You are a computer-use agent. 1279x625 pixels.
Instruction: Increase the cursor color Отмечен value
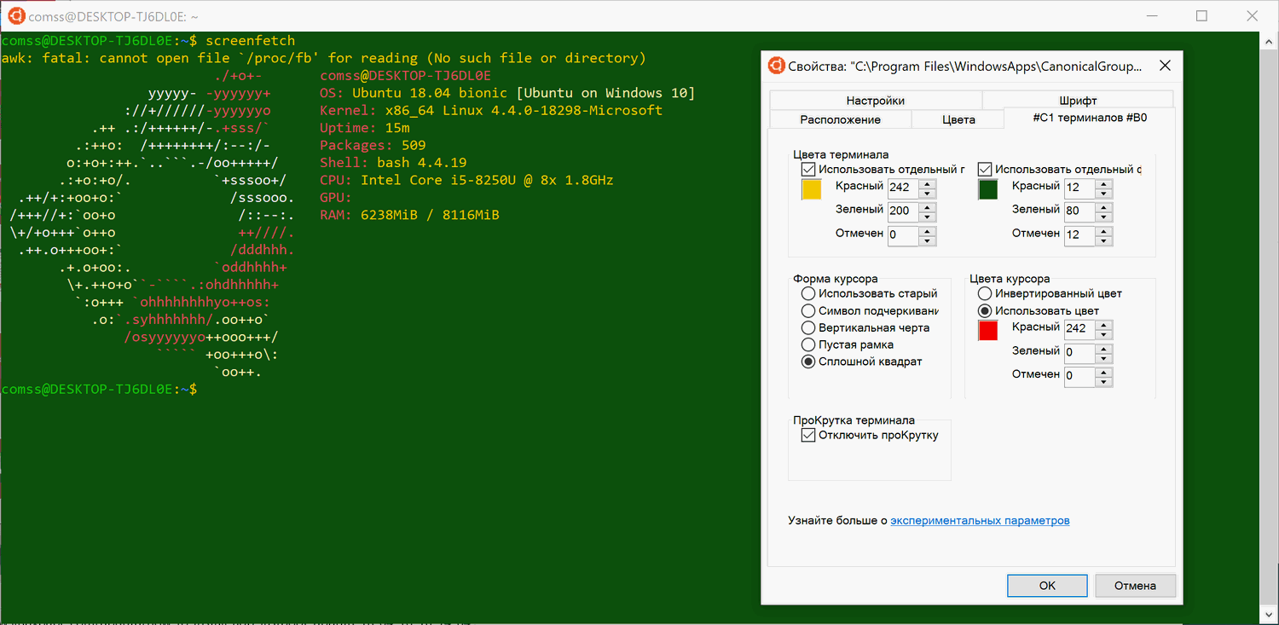(x=1104, y=372)
